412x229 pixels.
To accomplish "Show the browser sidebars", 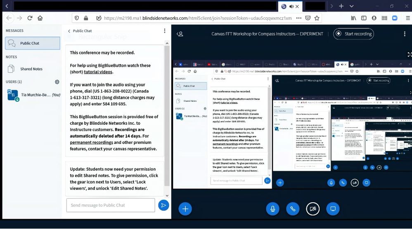I will tap(364, 18).
